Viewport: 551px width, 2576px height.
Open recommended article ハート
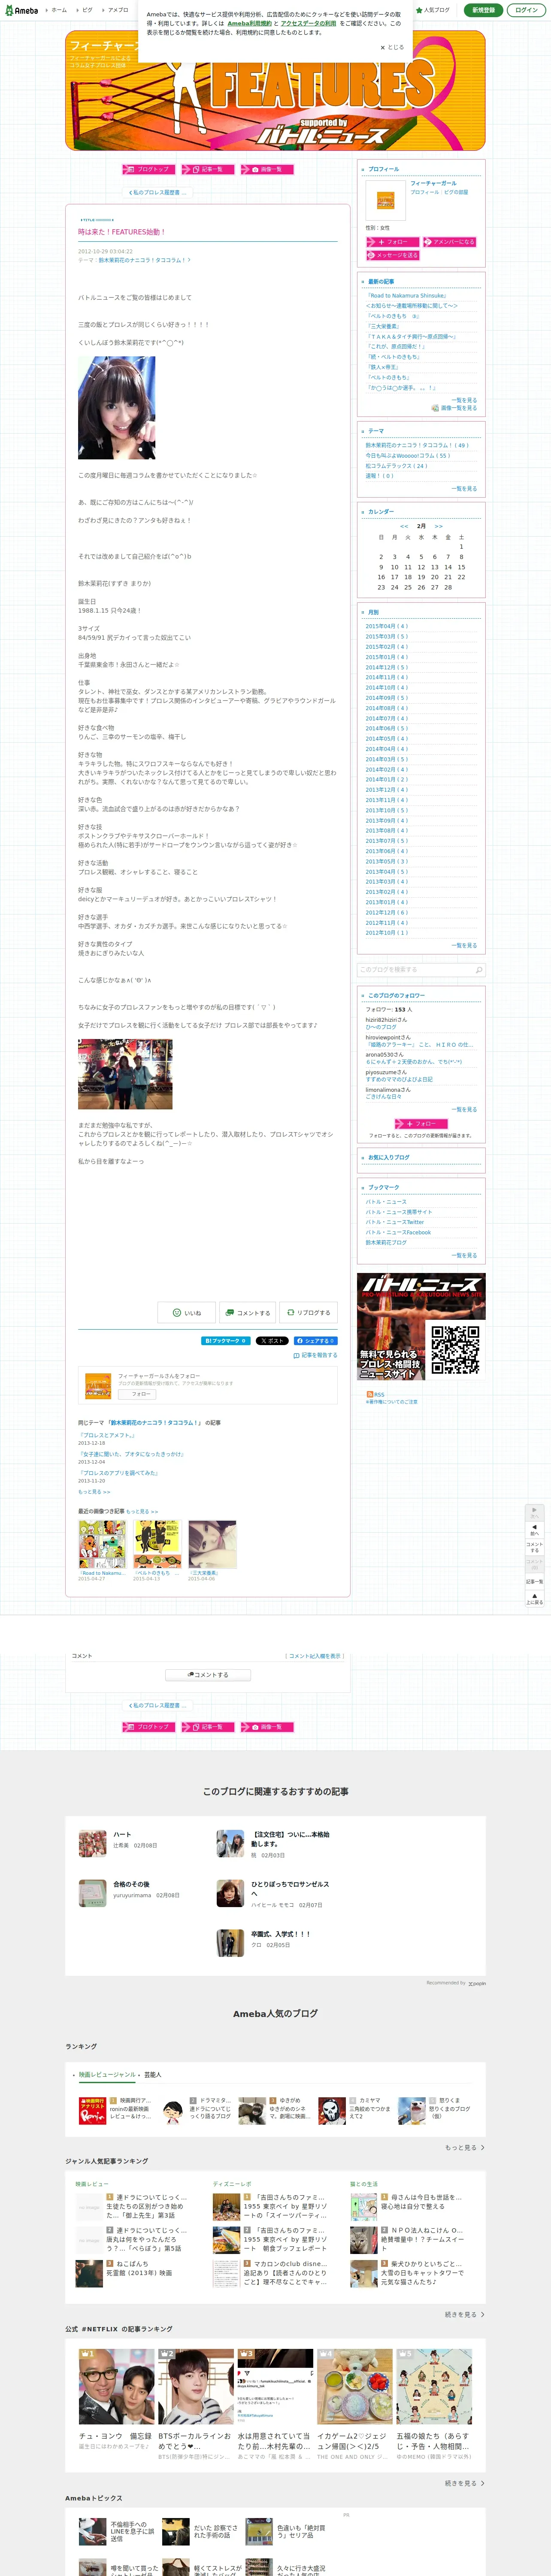[x=122, y=1834]
